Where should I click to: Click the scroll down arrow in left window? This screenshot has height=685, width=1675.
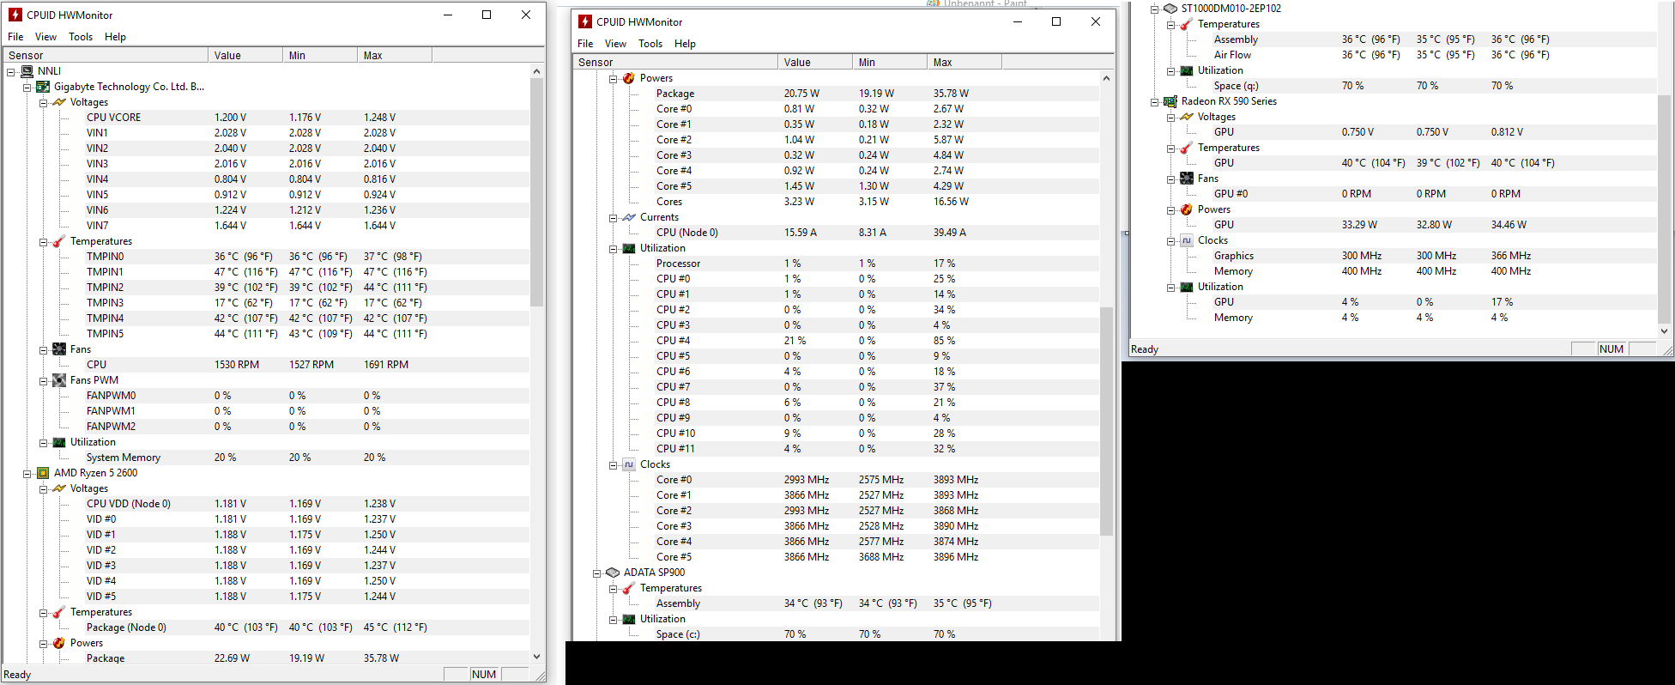pos(536,657)
